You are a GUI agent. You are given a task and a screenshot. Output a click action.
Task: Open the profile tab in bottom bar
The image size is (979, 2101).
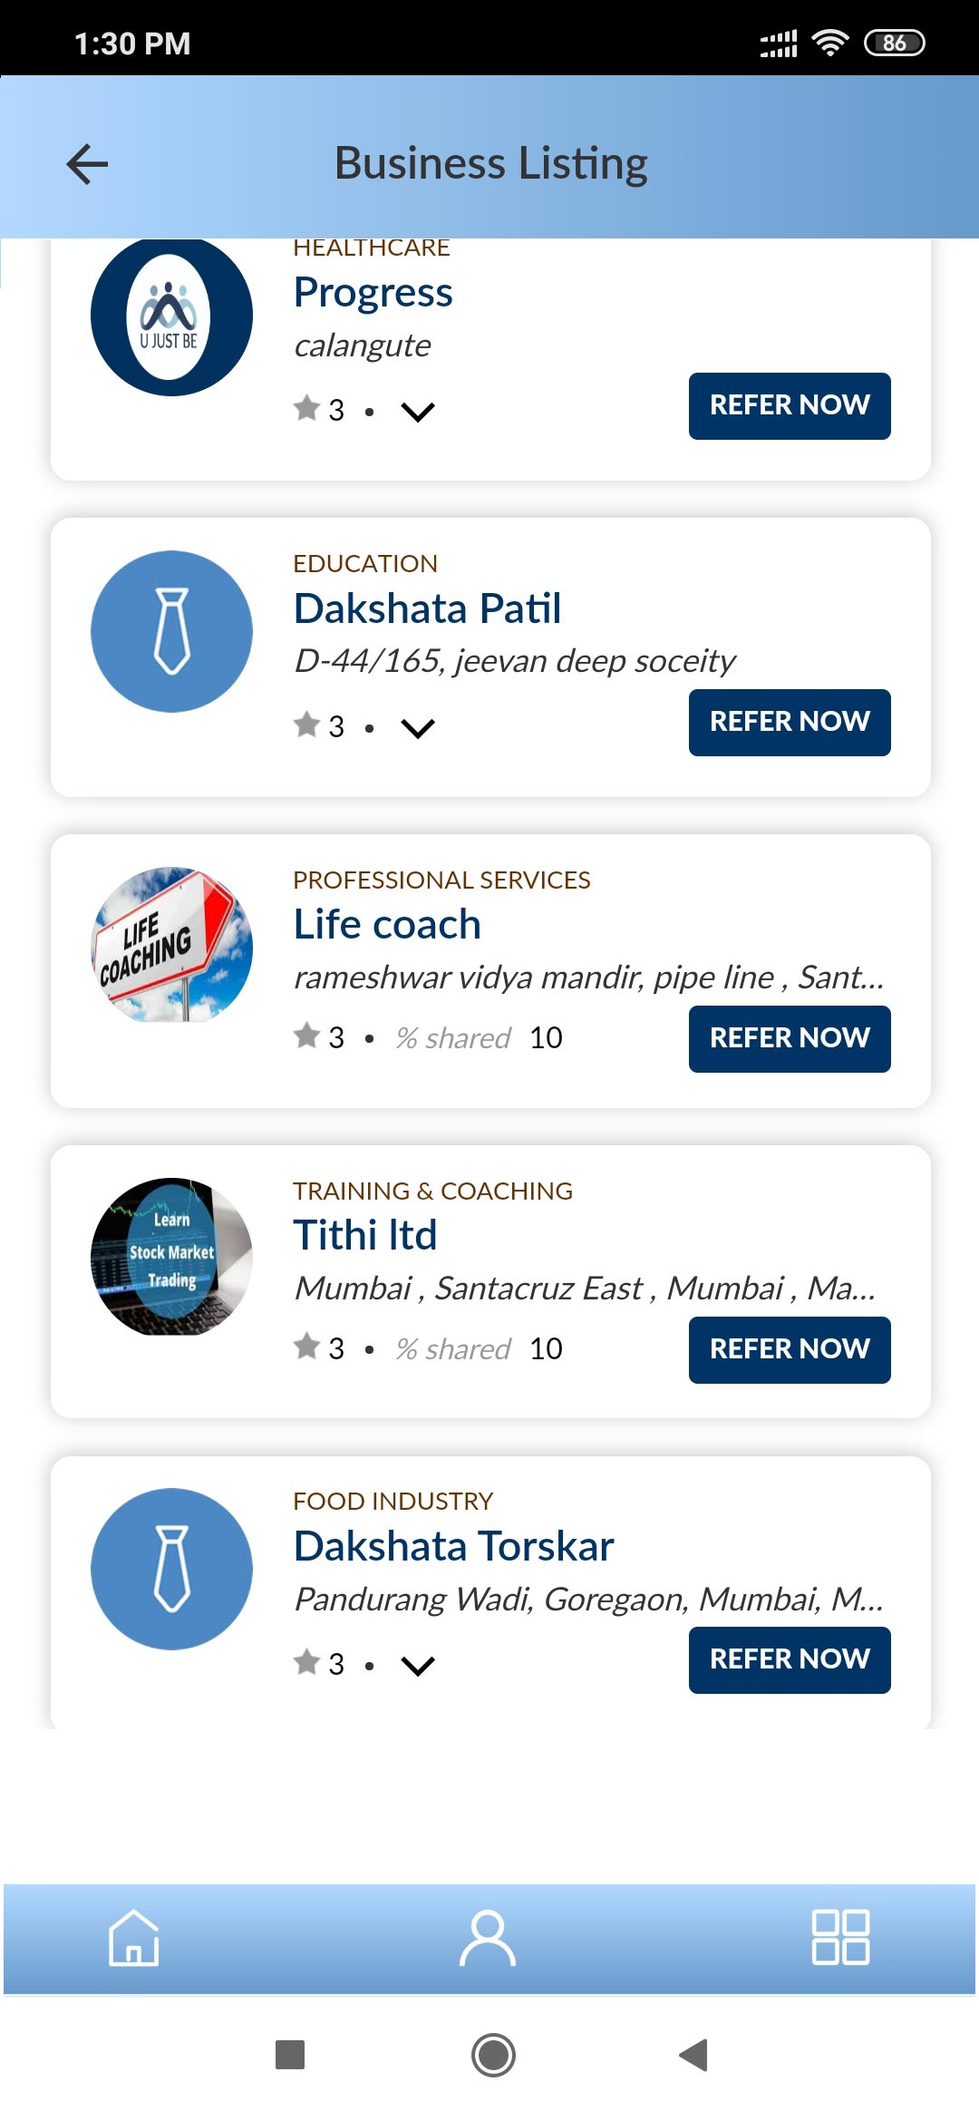tap(488, 1938)
